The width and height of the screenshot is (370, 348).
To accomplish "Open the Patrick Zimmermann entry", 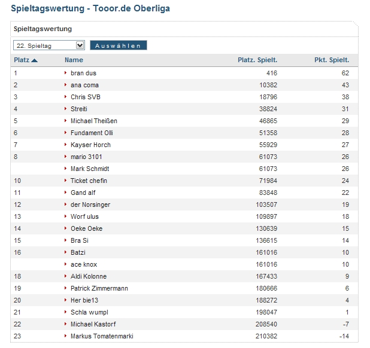I will click(99, 288).
